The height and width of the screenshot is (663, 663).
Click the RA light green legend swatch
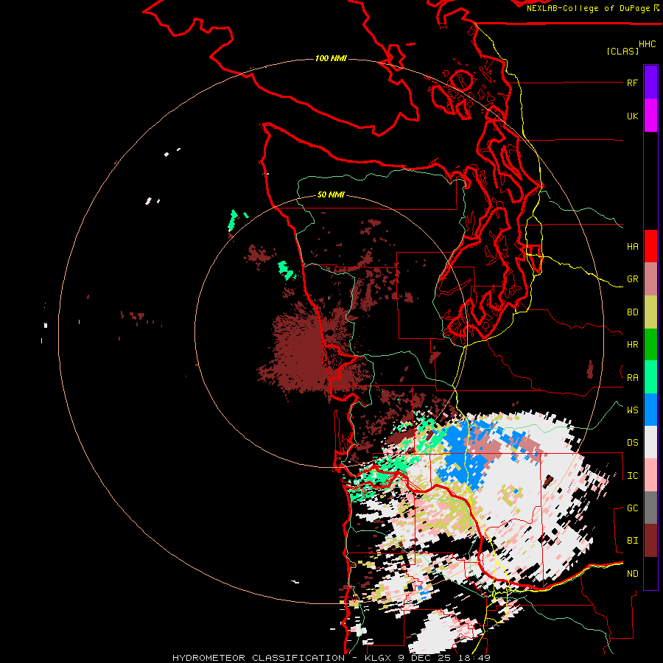[650, 377]
